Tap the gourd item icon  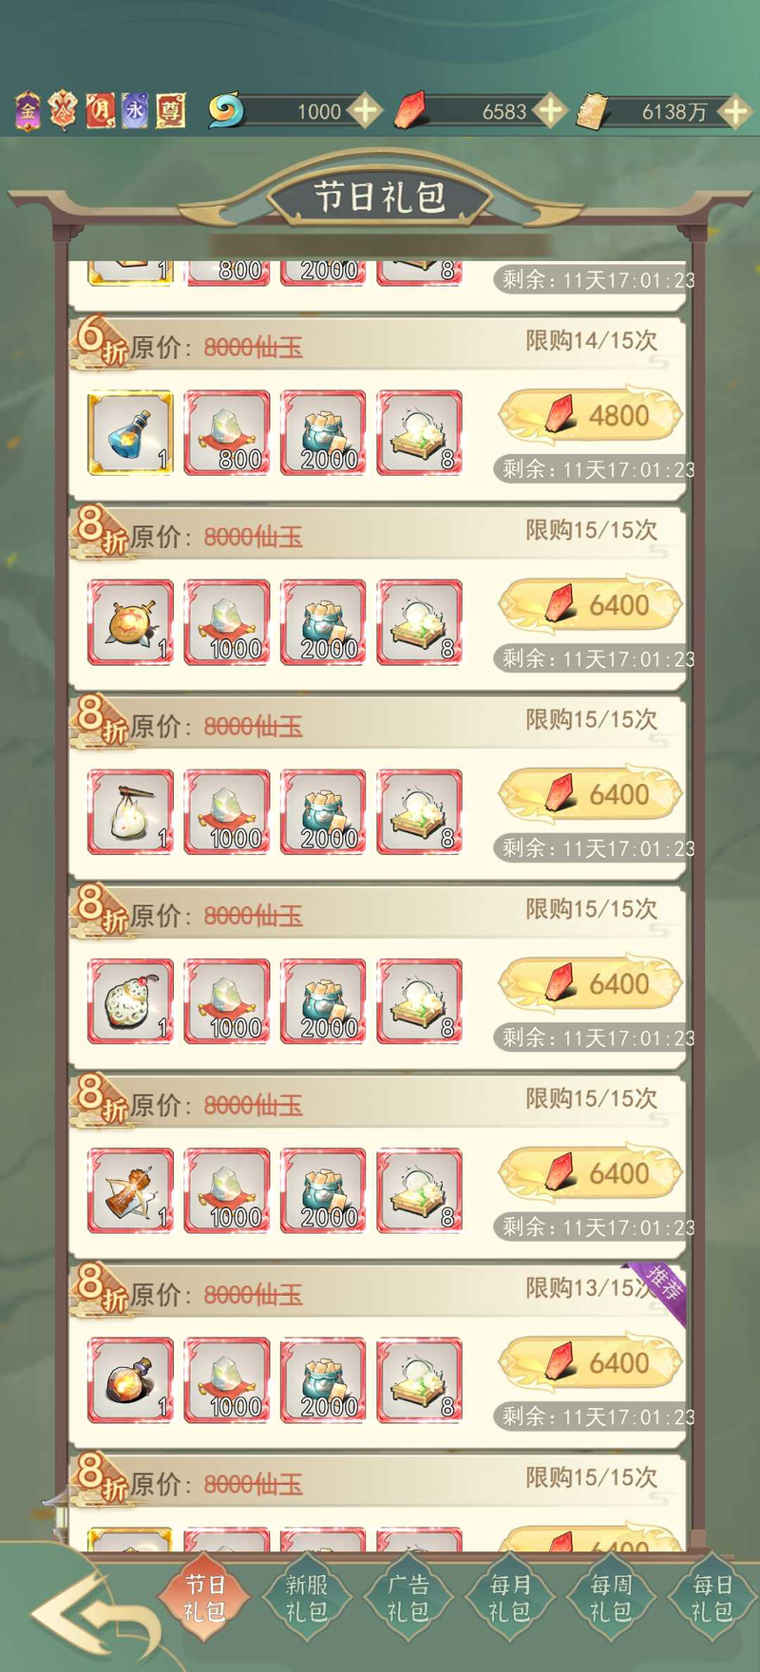[x=131, y=1001]
